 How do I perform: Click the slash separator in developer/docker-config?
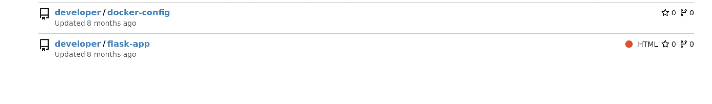(x=104, y=13)
